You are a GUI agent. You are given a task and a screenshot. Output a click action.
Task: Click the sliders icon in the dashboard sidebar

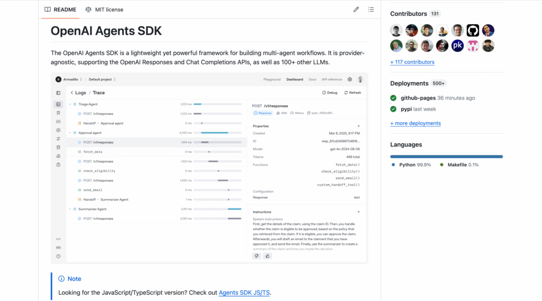(x=58, y=139)
